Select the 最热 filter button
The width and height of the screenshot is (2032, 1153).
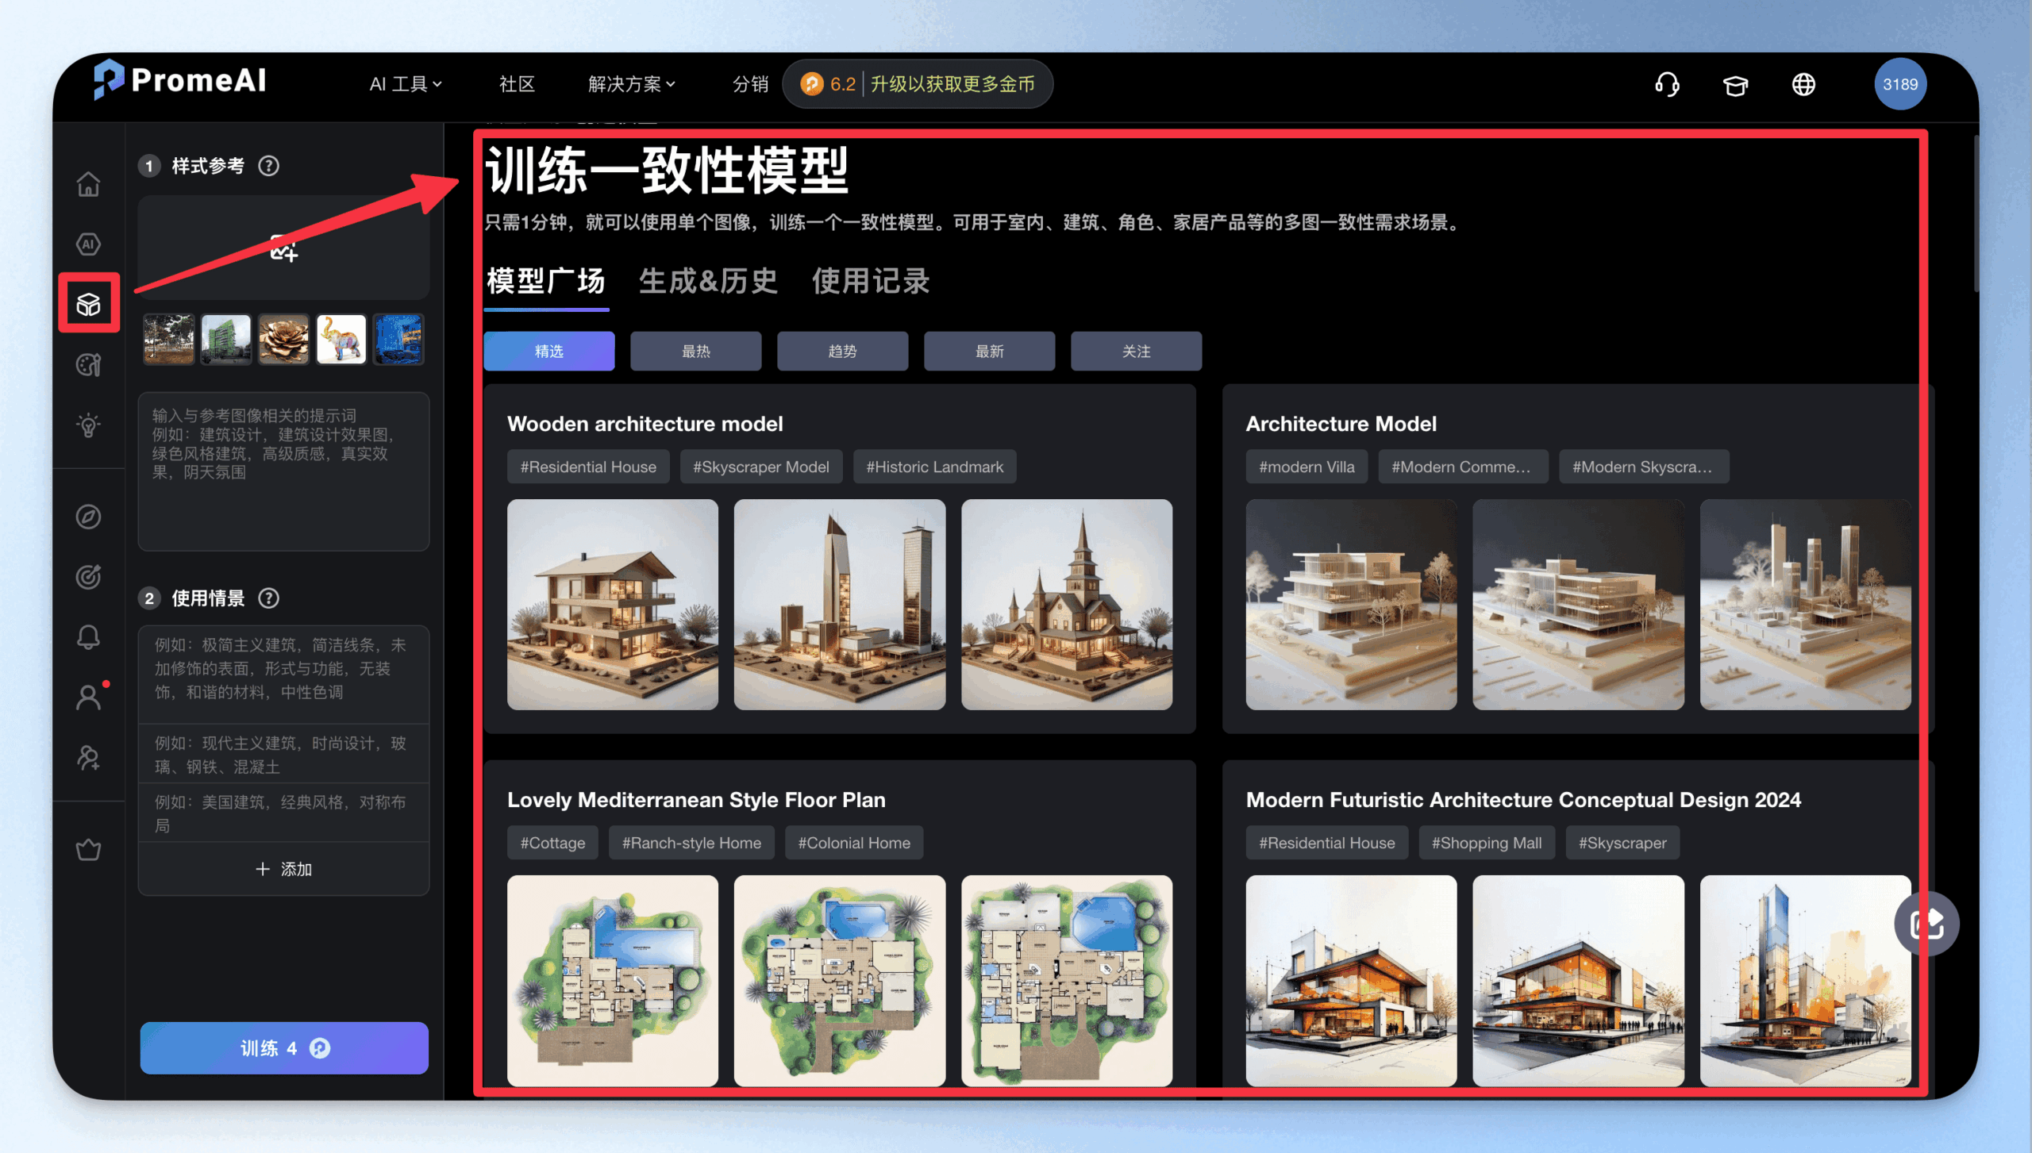click(x=695, y=351)
